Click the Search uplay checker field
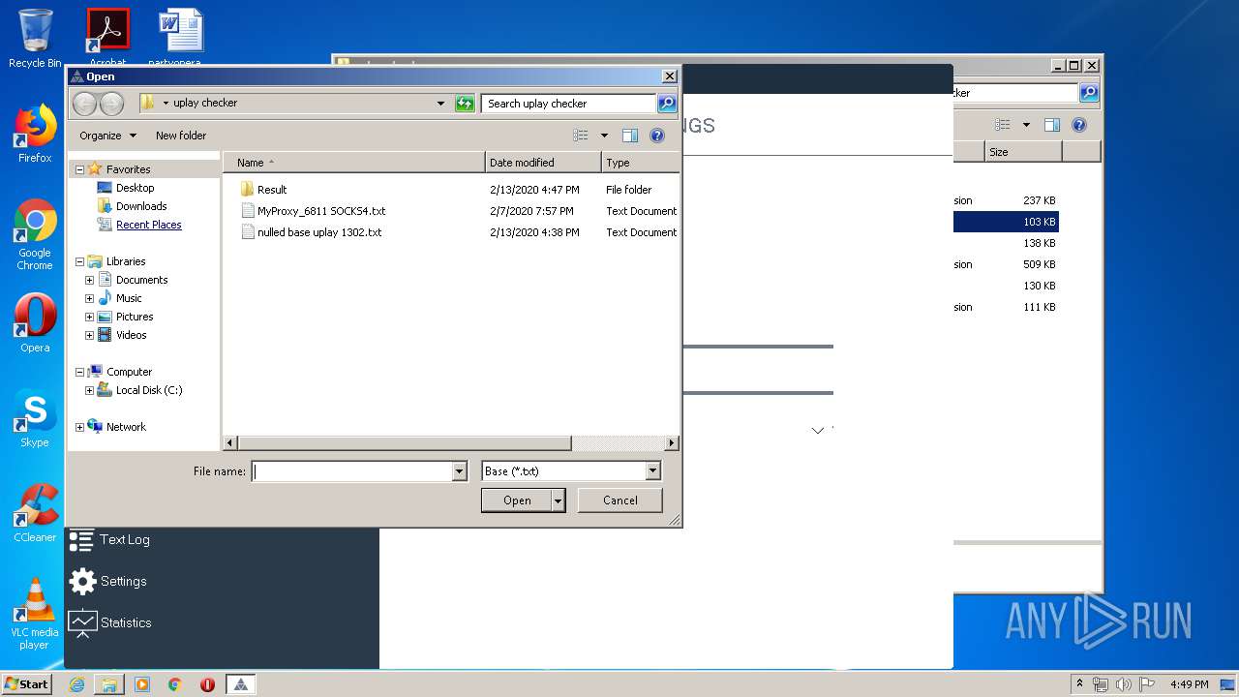Viewport: 1239px width, 697px height. tap(568, 104)
